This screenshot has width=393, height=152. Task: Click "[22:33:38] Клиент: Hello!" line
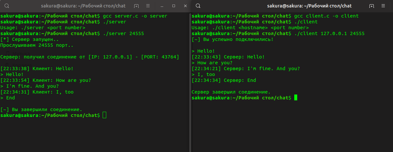tap(37, 69)
